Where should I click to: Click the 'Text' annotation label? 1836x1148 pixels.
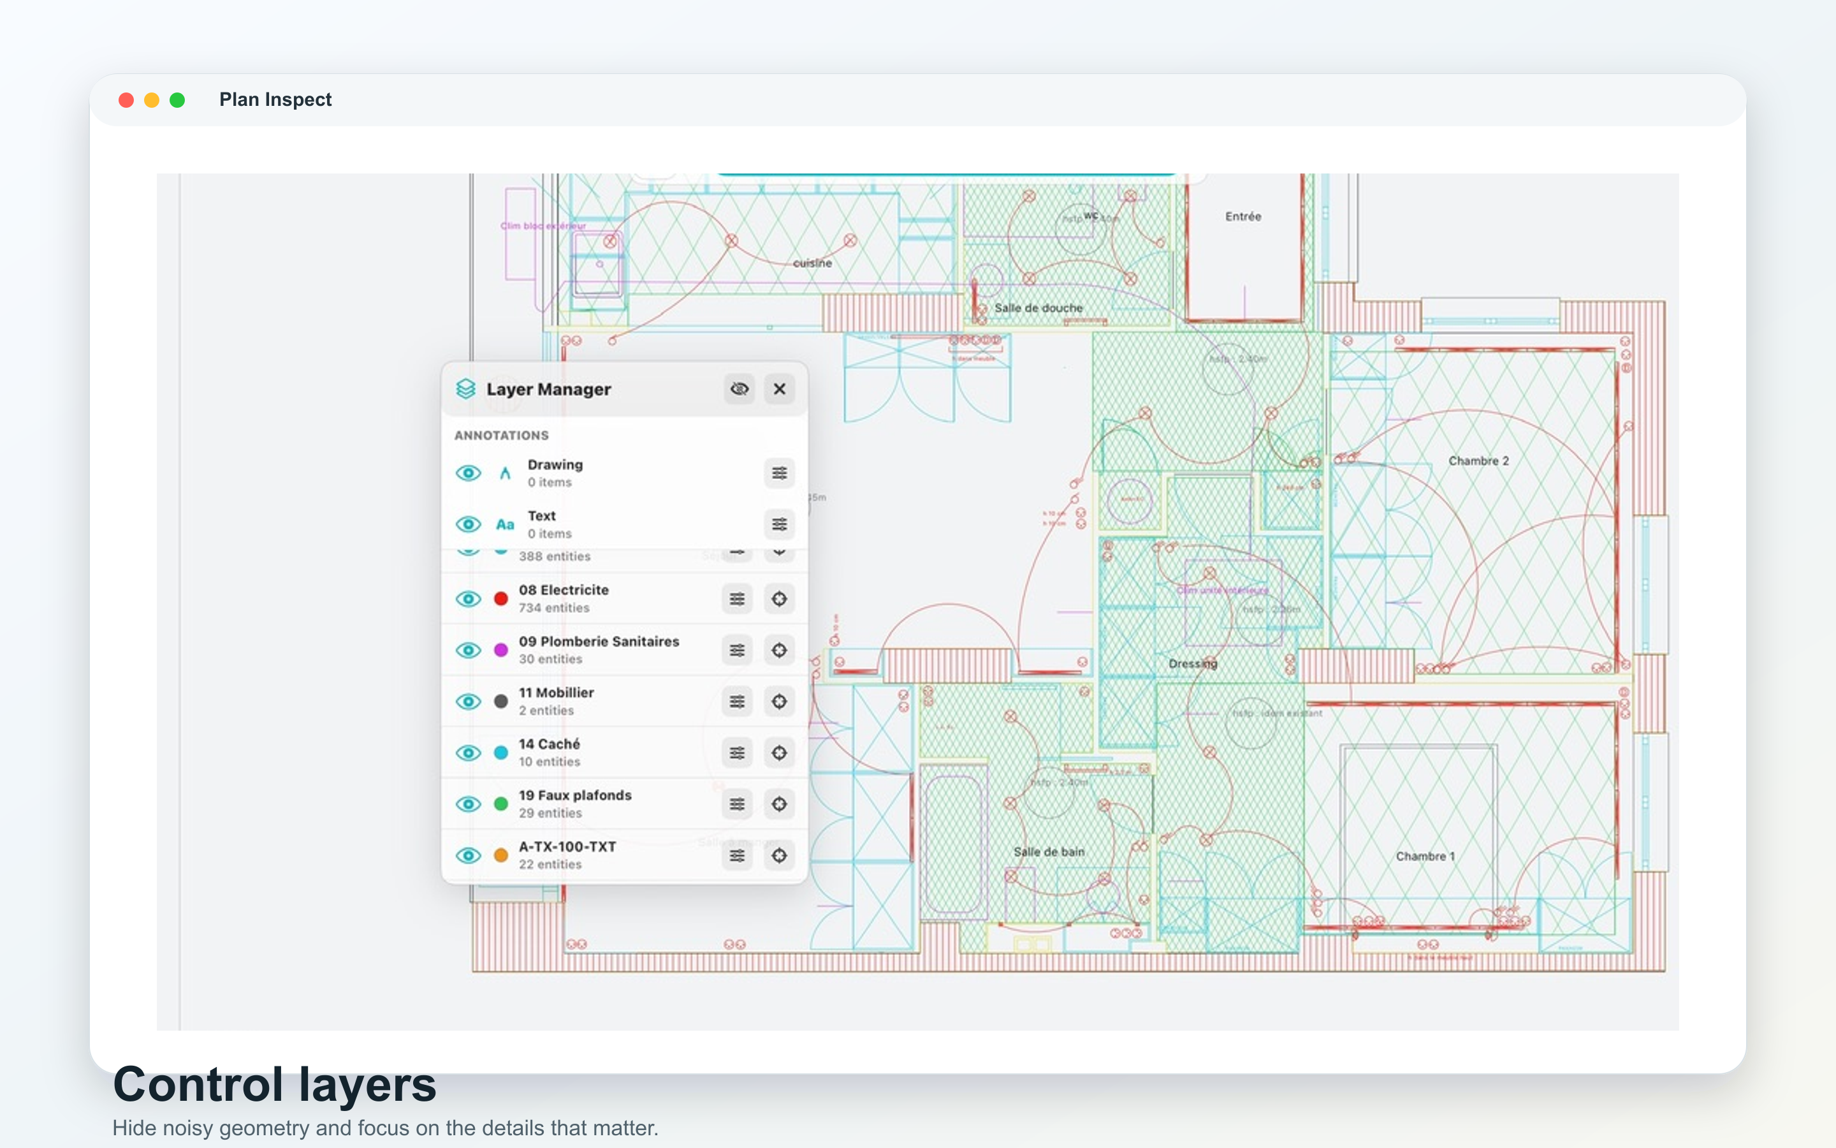tap(542, 517)
